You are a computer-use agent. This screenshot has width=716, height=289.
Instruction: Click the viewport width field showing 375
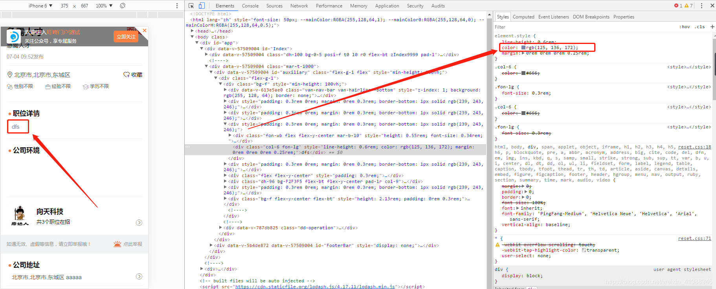64,5
